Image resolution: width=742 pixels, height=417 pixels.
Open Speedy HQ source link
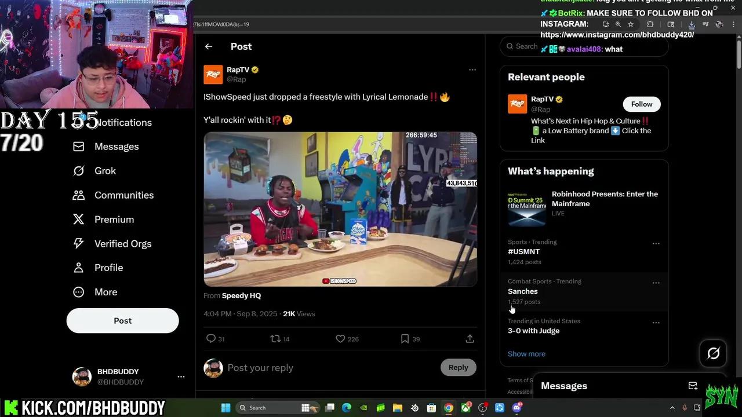pos(241,295)
